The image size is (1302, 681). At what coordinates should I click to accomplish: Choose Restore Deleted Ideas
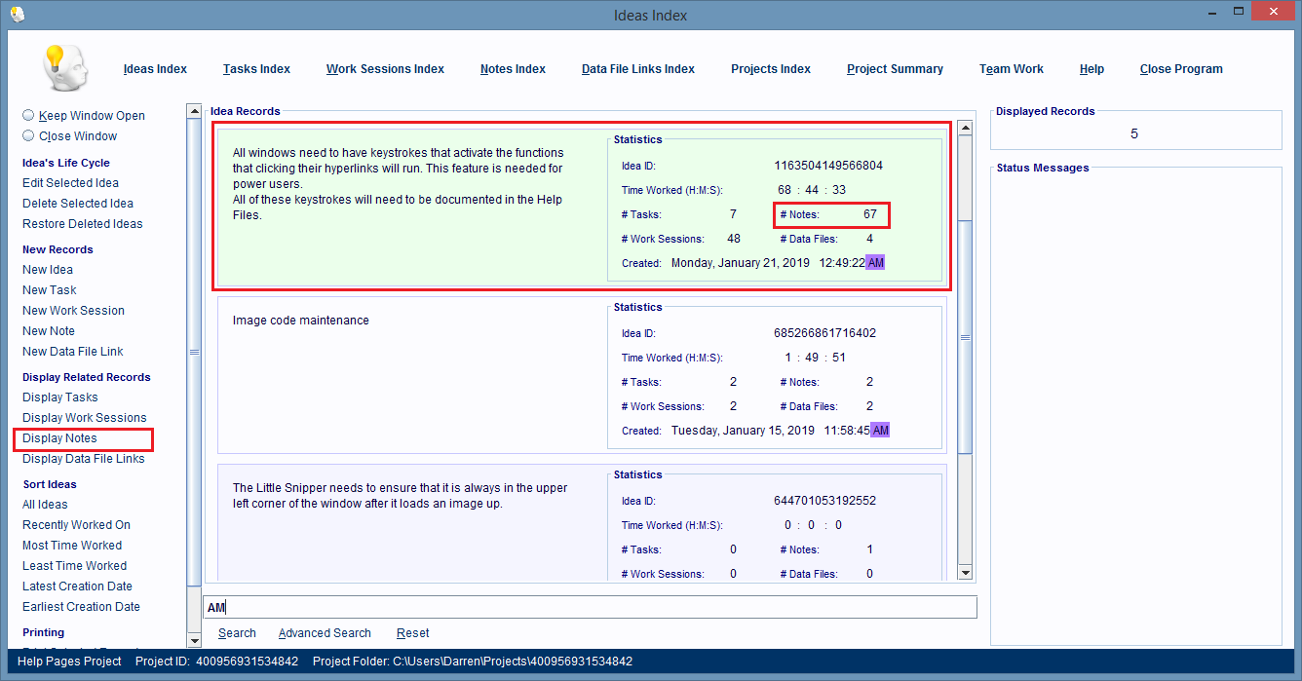82,224
